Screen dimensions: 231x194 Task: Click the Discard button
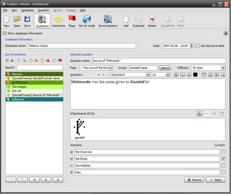point(194,179)
